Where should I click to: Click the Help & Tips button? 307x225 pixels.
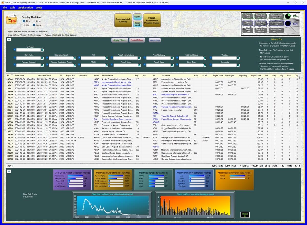pyautogui.click(x=155, y=40)
